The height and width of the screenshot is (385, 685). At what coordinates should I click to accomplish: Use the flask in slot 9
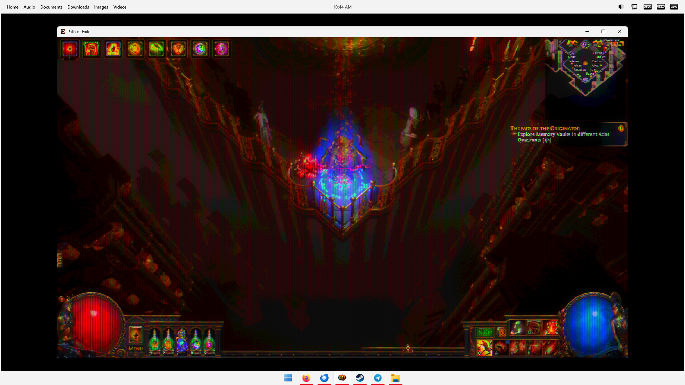pos(154,343)
